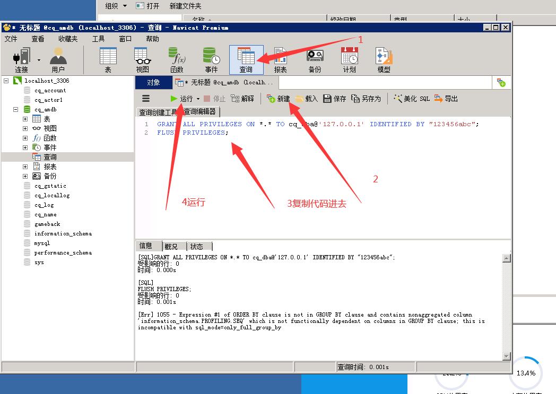Open the 模型 (Model) toolbar icon
The width and height of the screenshot is (556, 394).
(x=384, y=59)
